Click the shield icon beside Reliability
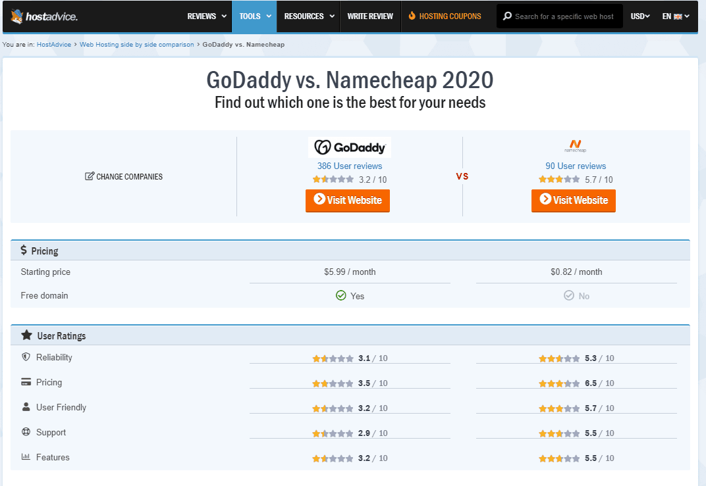Viewport: 706px width, 486px height. click(x=26, y=356)
